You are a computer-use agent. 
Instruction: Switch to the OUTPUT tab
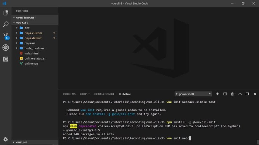[x=85, y=94]
